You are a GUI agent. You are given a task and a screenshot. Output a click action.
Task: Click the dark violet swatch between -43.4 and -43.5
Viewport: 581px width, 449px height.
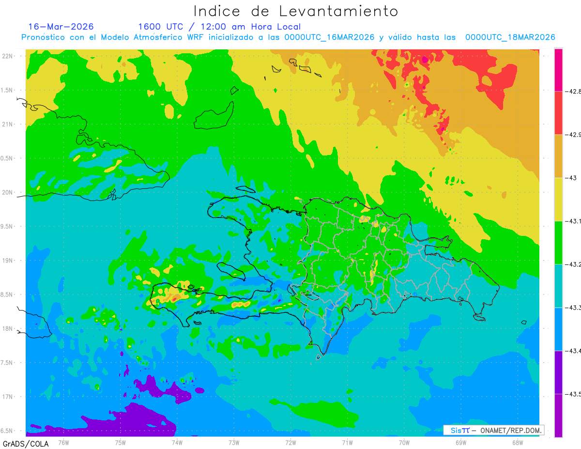click(558, 372)
